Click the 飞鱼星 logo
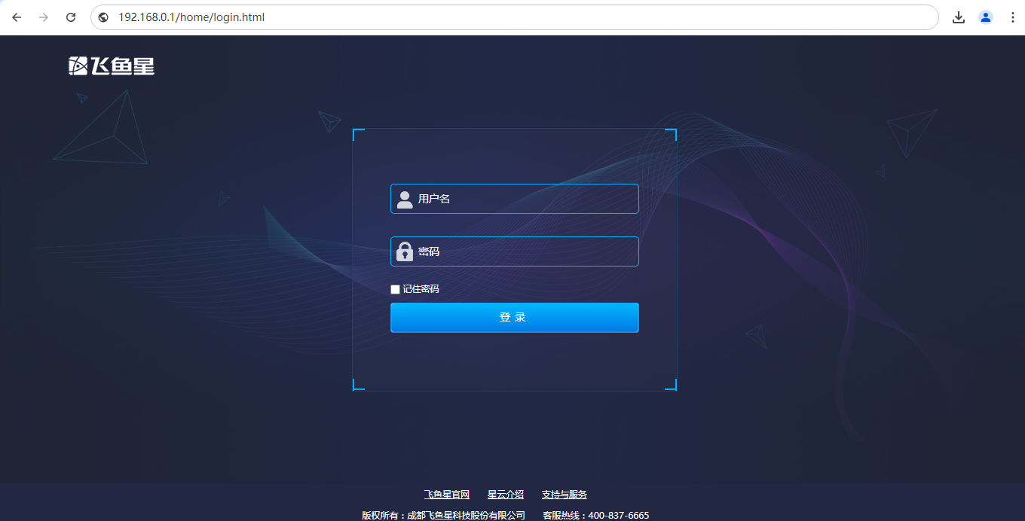 click(x=112, y=66)
